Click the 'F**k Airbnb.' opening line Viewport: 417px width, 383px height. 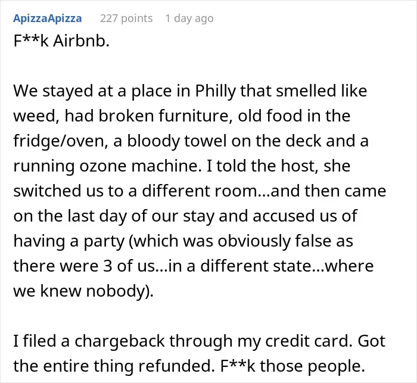pos(61,41)
